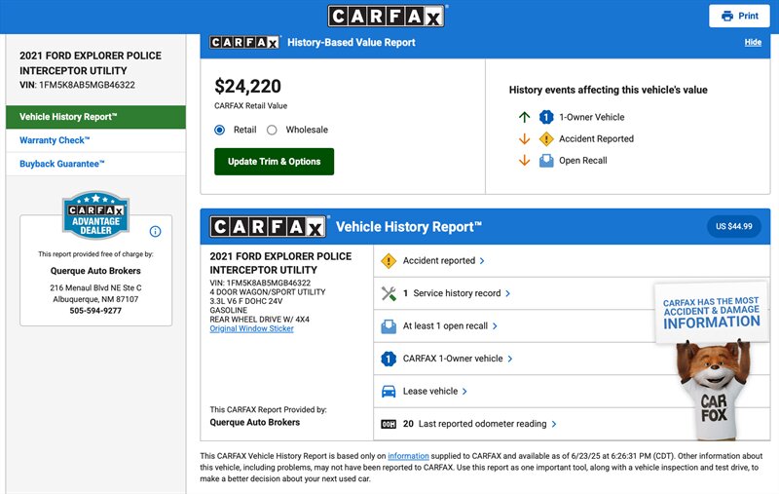
Task: Click 1-Owner Vehicle text in value events
Action: (x=592, y=117)
